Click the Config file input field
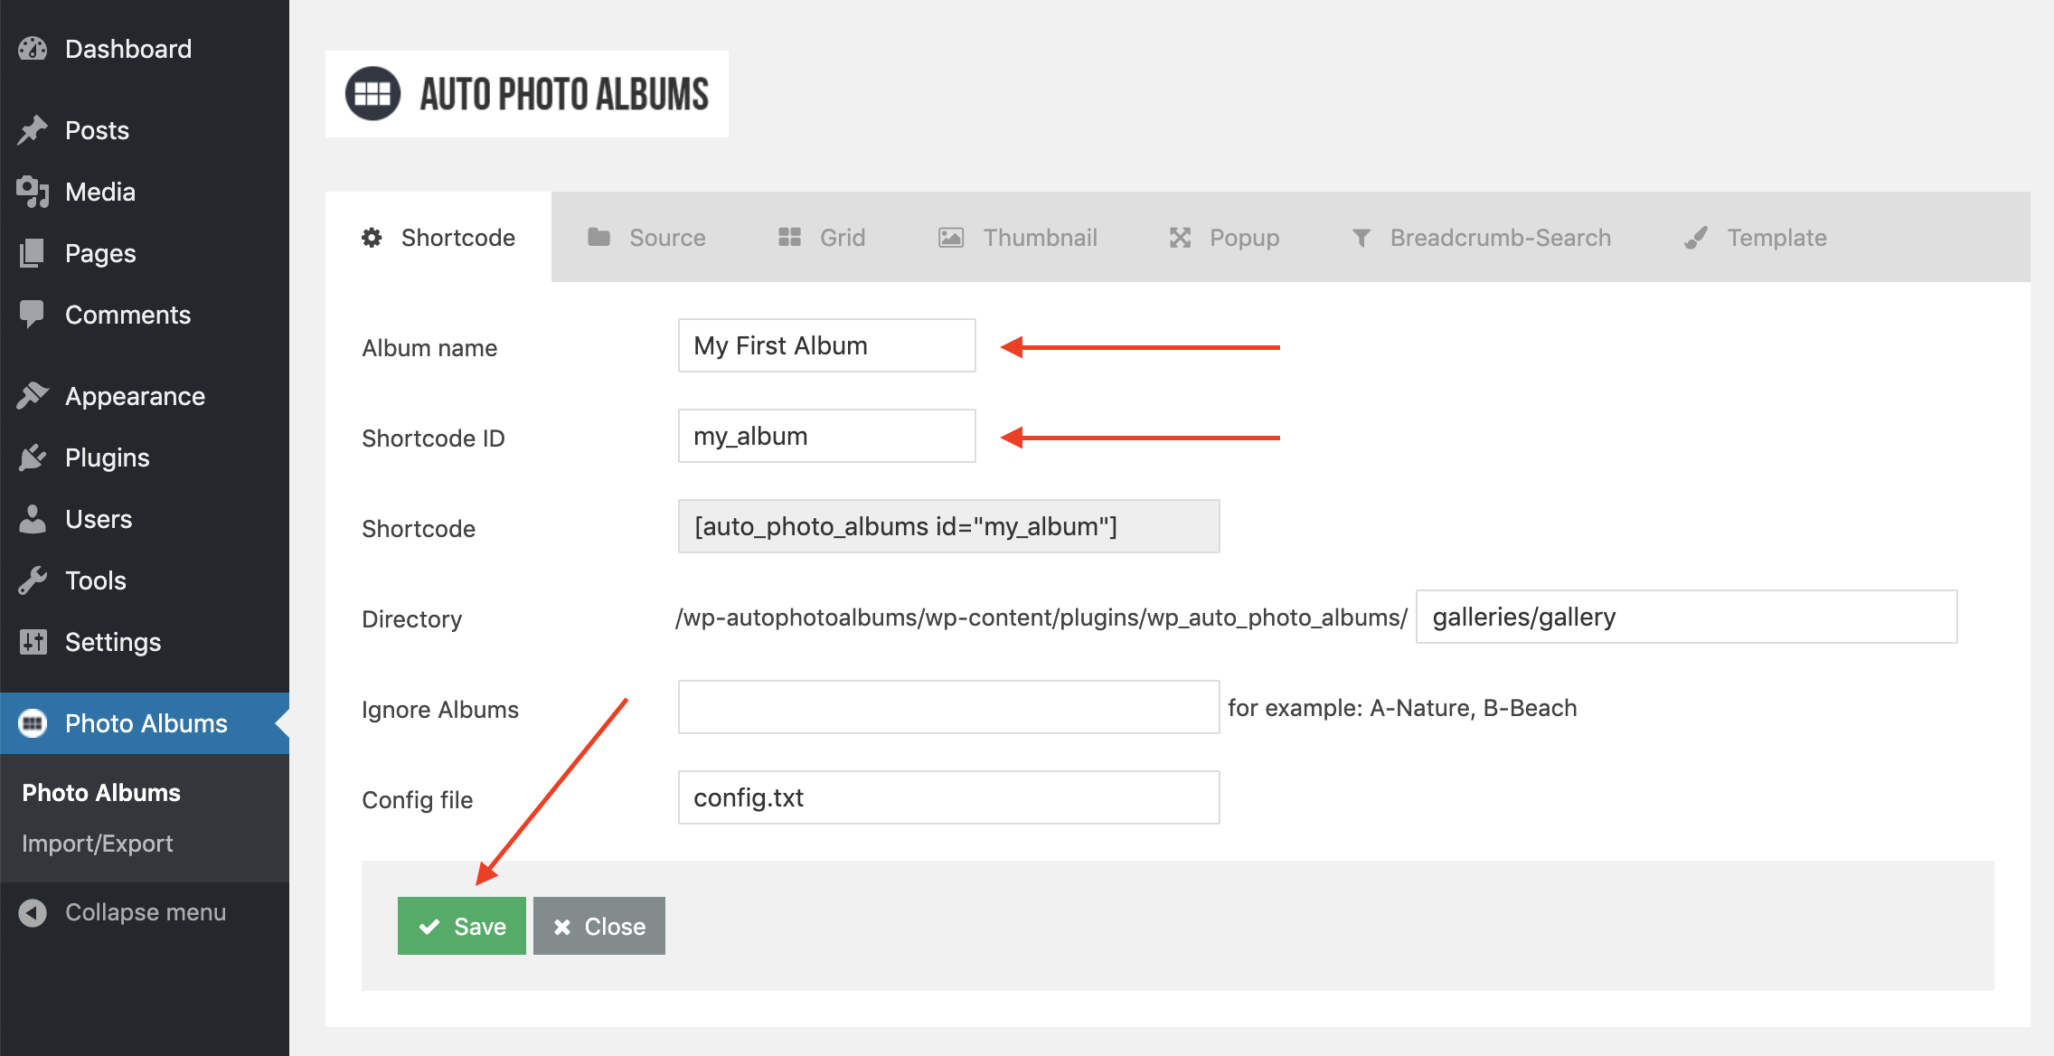 coord(949,797)
